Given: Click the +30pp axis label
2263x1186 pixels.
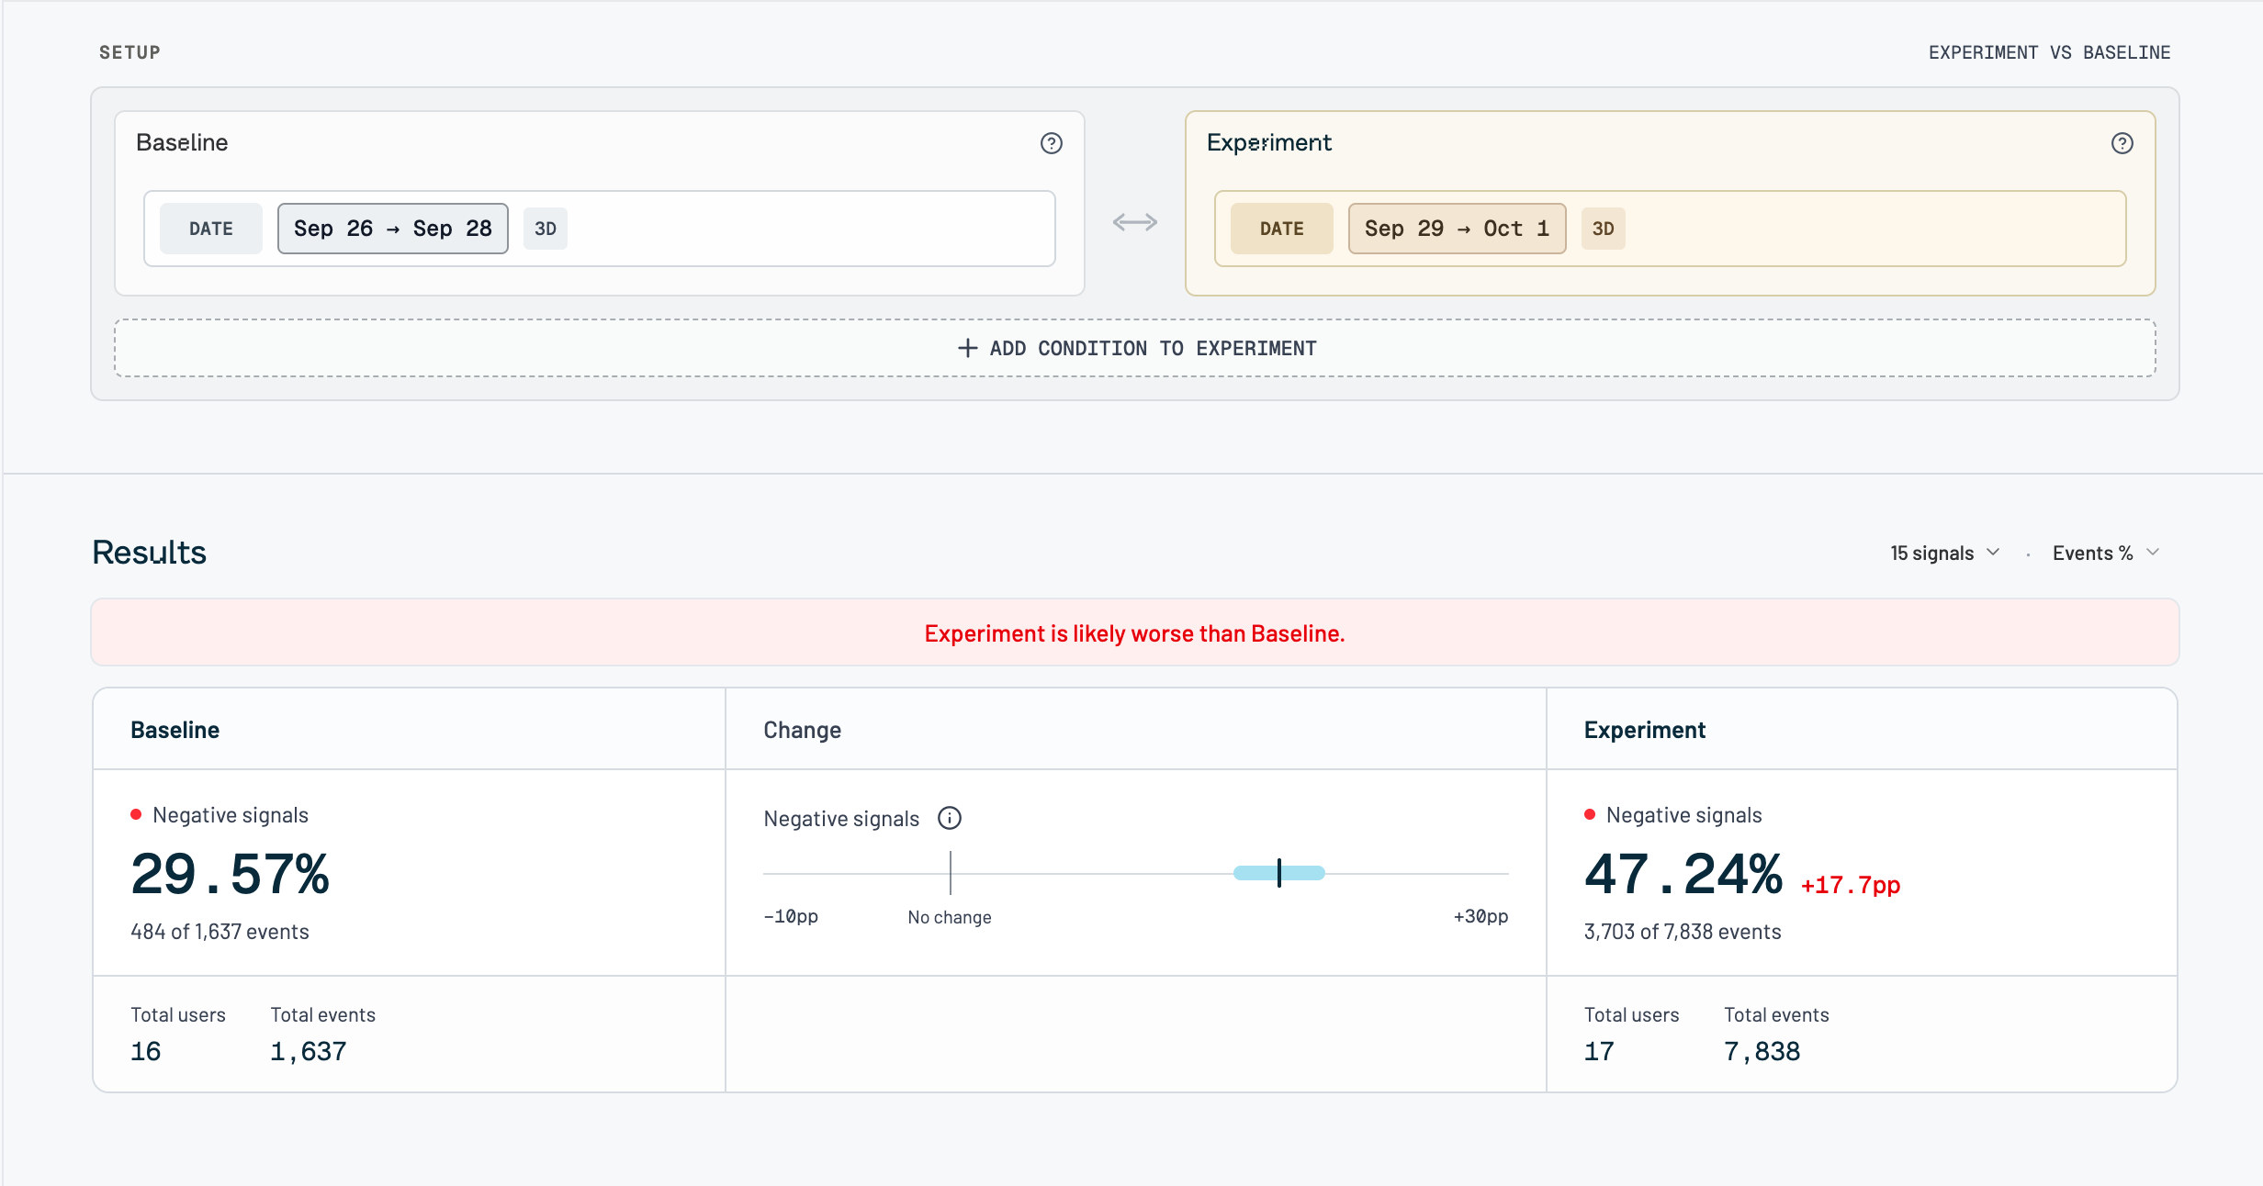Looking at the screenshot, I should [1481, 916].
